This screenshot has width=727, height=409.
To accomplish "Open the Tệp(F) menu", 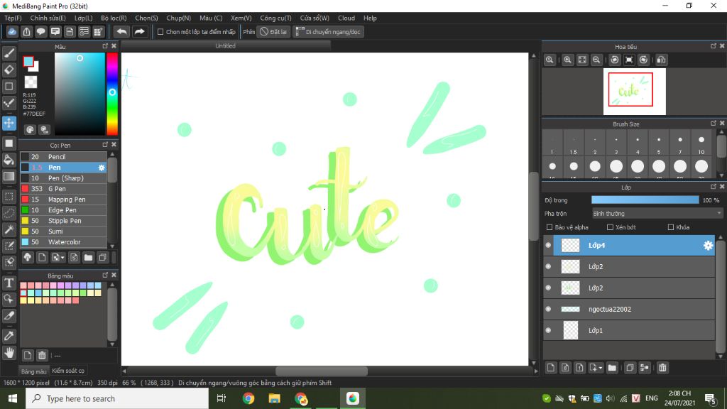I will [13, 18].
